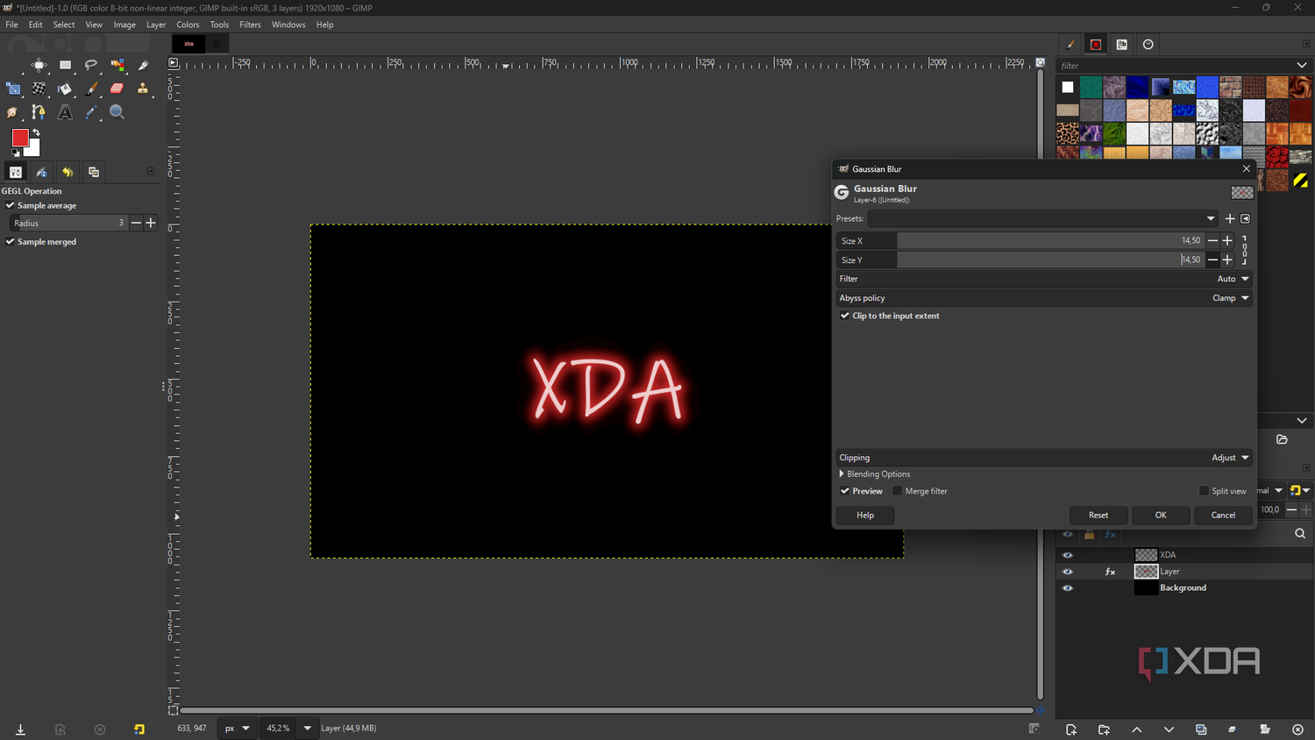
Task: Open layer search magnifier icon
Action: click(x=1300, y=534)
